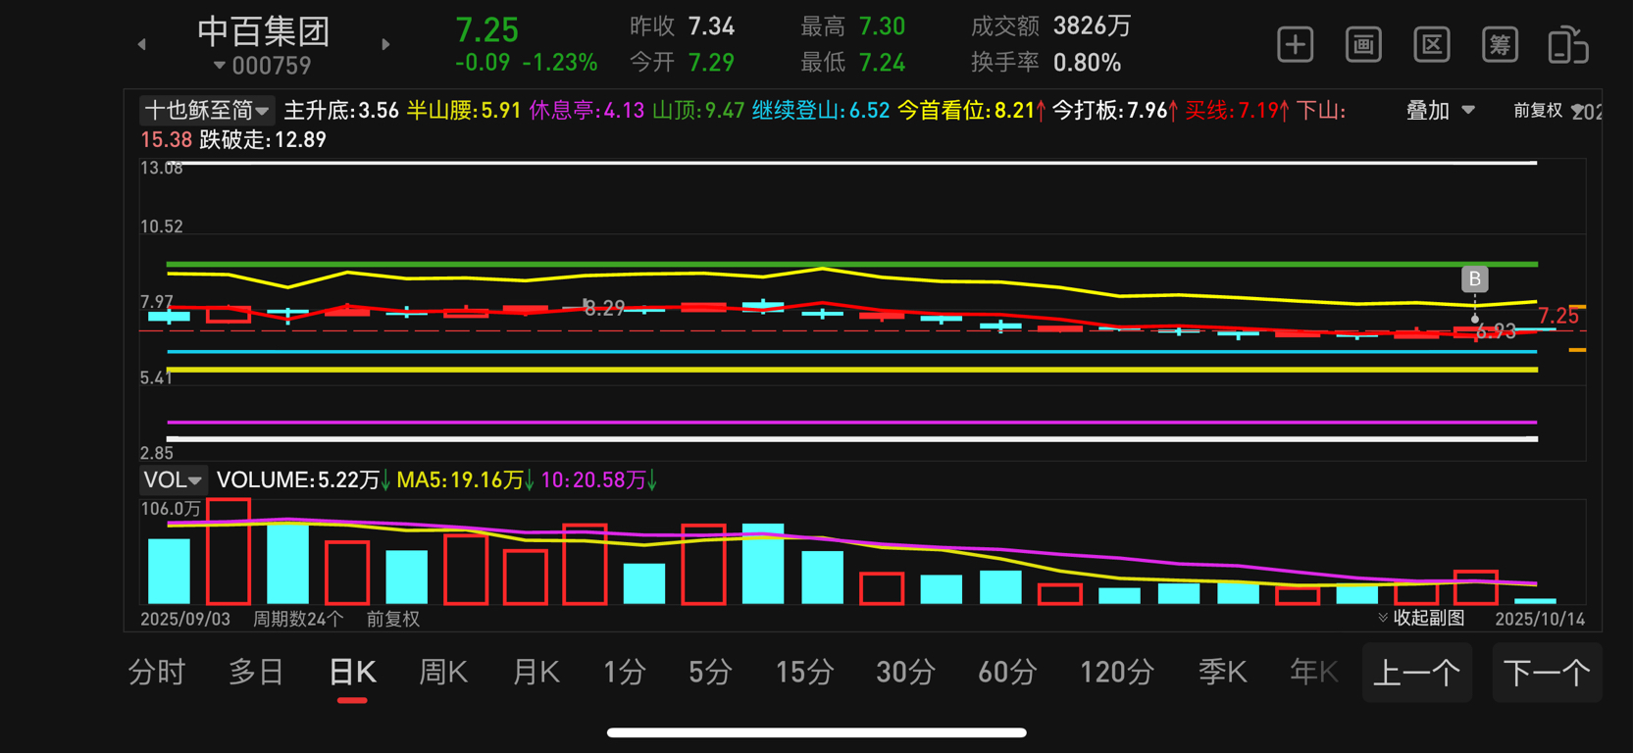Image resolution: width=1633 pixels, height=754 pixels.
Task: Open the 叠加 overlay dropdown
Action: [x=1440, y=111]
